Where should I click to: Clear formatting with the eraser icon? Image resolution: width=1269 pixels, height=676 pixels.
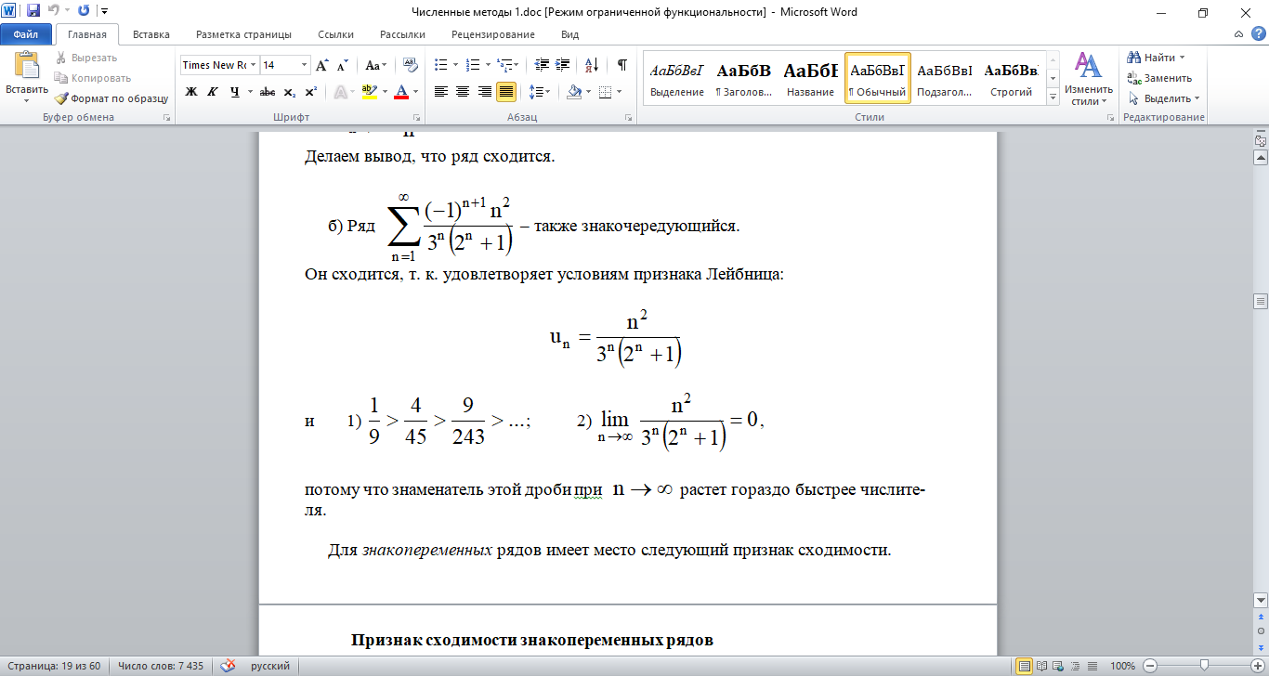click(412, 65)
